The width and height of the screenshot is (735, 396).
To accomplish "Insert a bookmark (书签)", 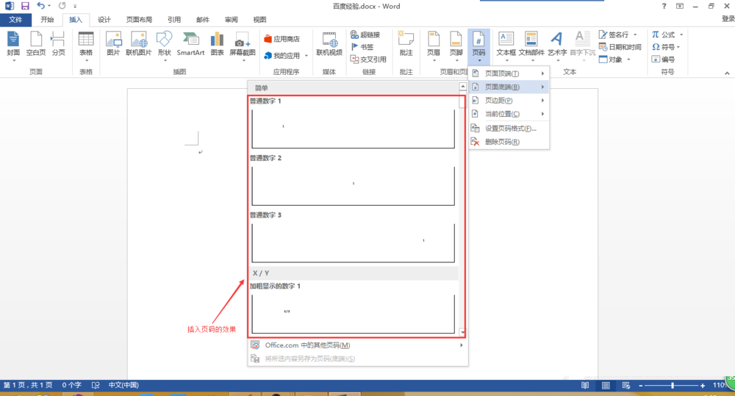I will [362, 47].
